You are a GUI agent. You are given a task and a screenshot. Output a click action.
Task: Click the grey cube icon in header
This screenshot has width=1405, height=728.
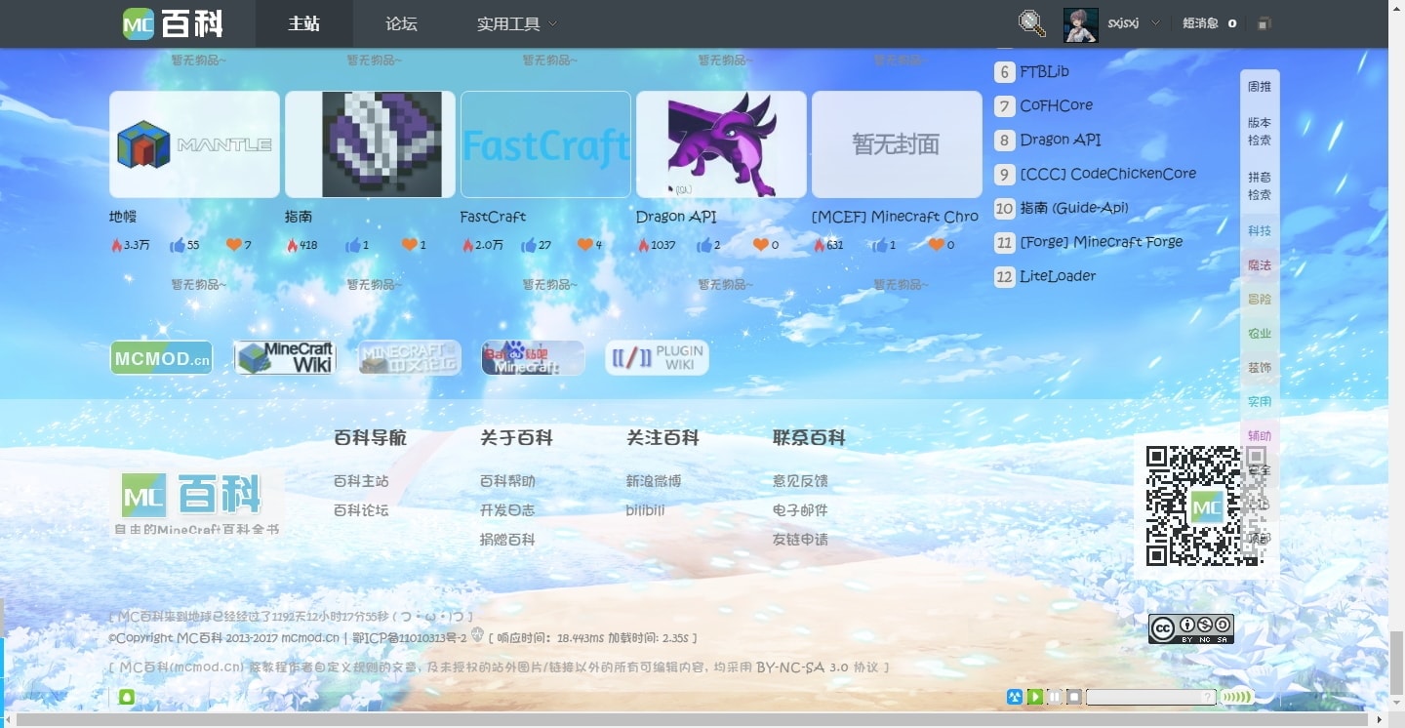(1264, 24)
